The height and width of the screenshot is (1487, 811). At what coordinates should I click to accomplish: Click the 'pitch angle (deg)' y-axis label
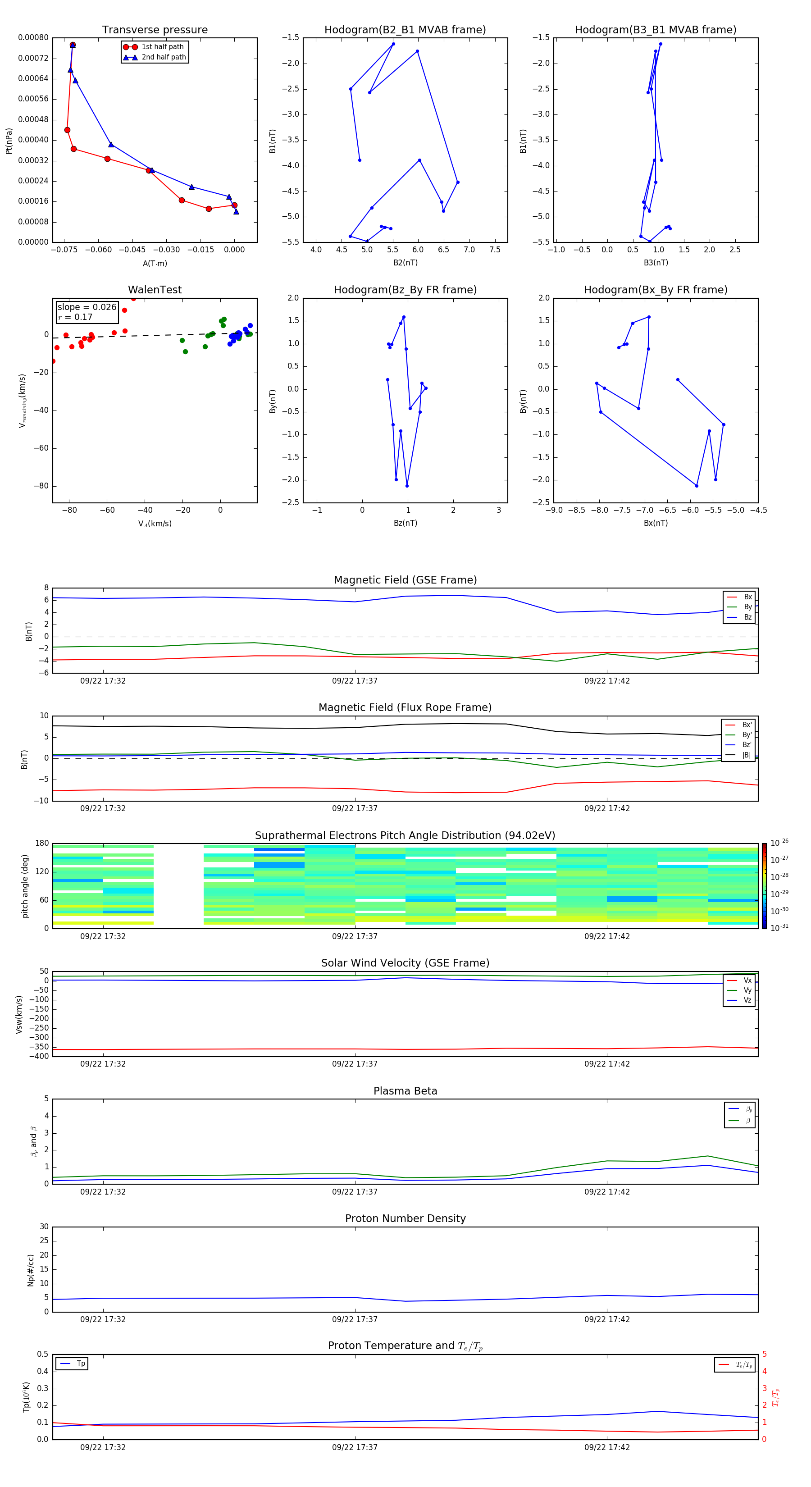pyautogui.click(x=25, y=886)
